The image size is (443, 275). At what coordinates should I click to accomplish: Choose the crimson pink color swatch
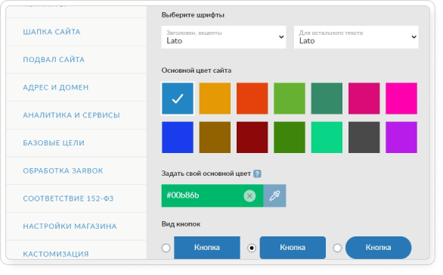364,98
